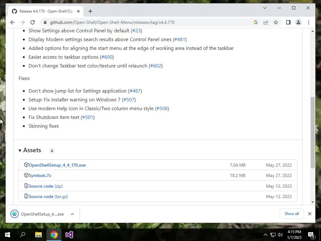This screenshot has height=241, width=321.
Task: Click the 7.04 MB file size
Action: coord(238,165)
